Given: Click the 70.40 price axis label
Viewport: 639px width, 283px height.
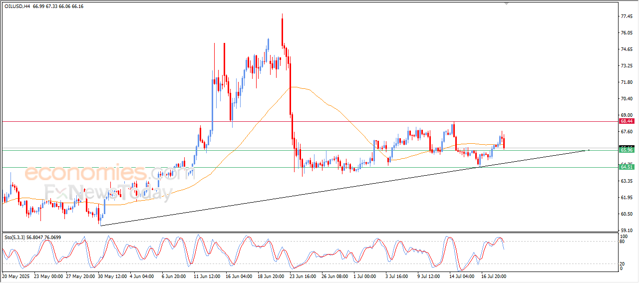Looking at the screenshot, I should click(x=627, y=99).
